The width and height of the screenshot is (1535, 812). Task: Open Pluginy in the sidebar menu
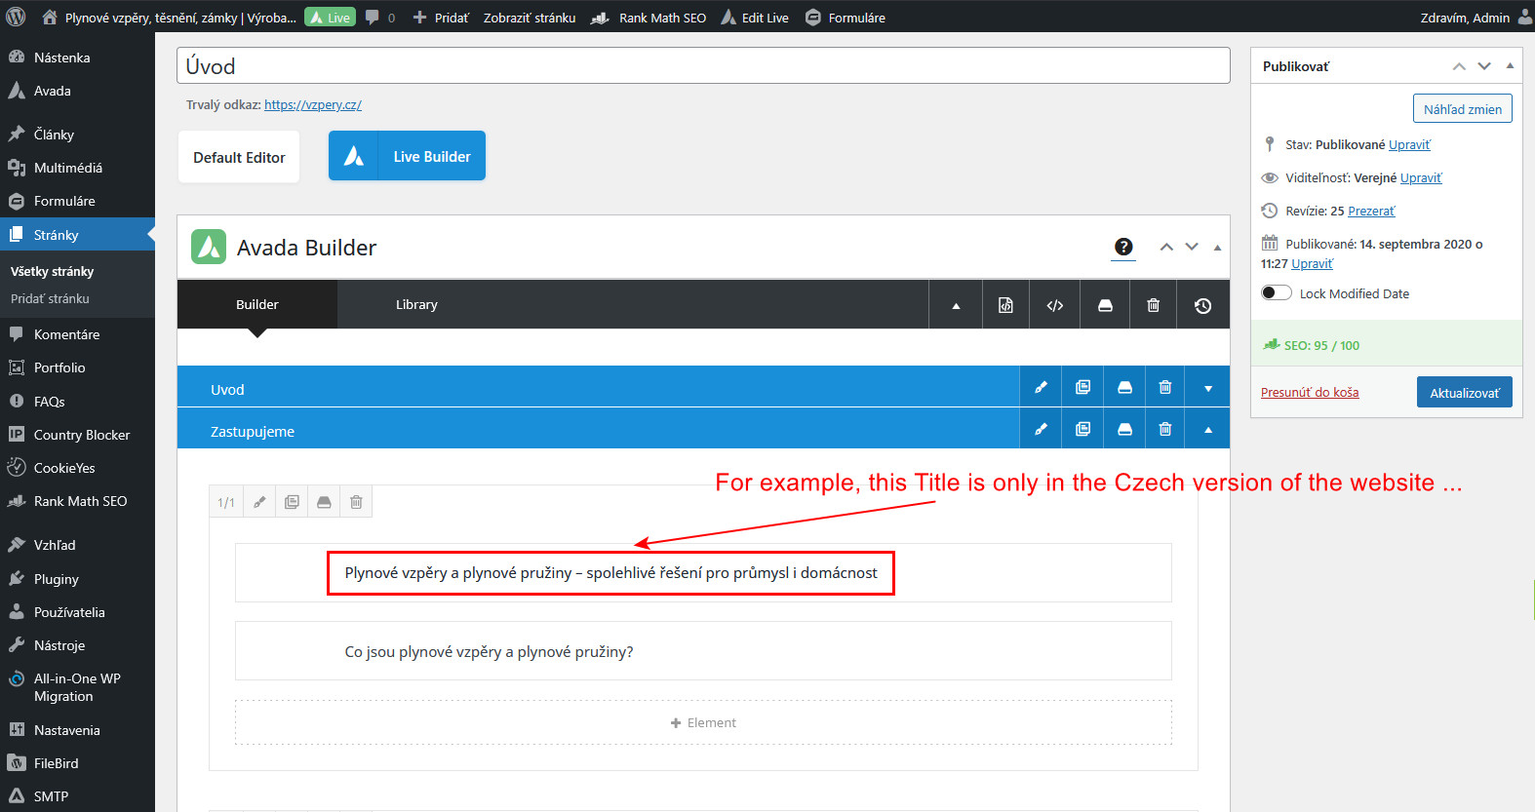point(77,579)
